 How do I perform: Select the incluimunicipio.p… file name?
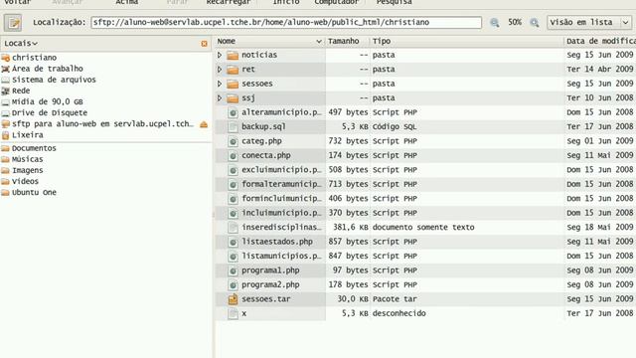coord(281,213)
